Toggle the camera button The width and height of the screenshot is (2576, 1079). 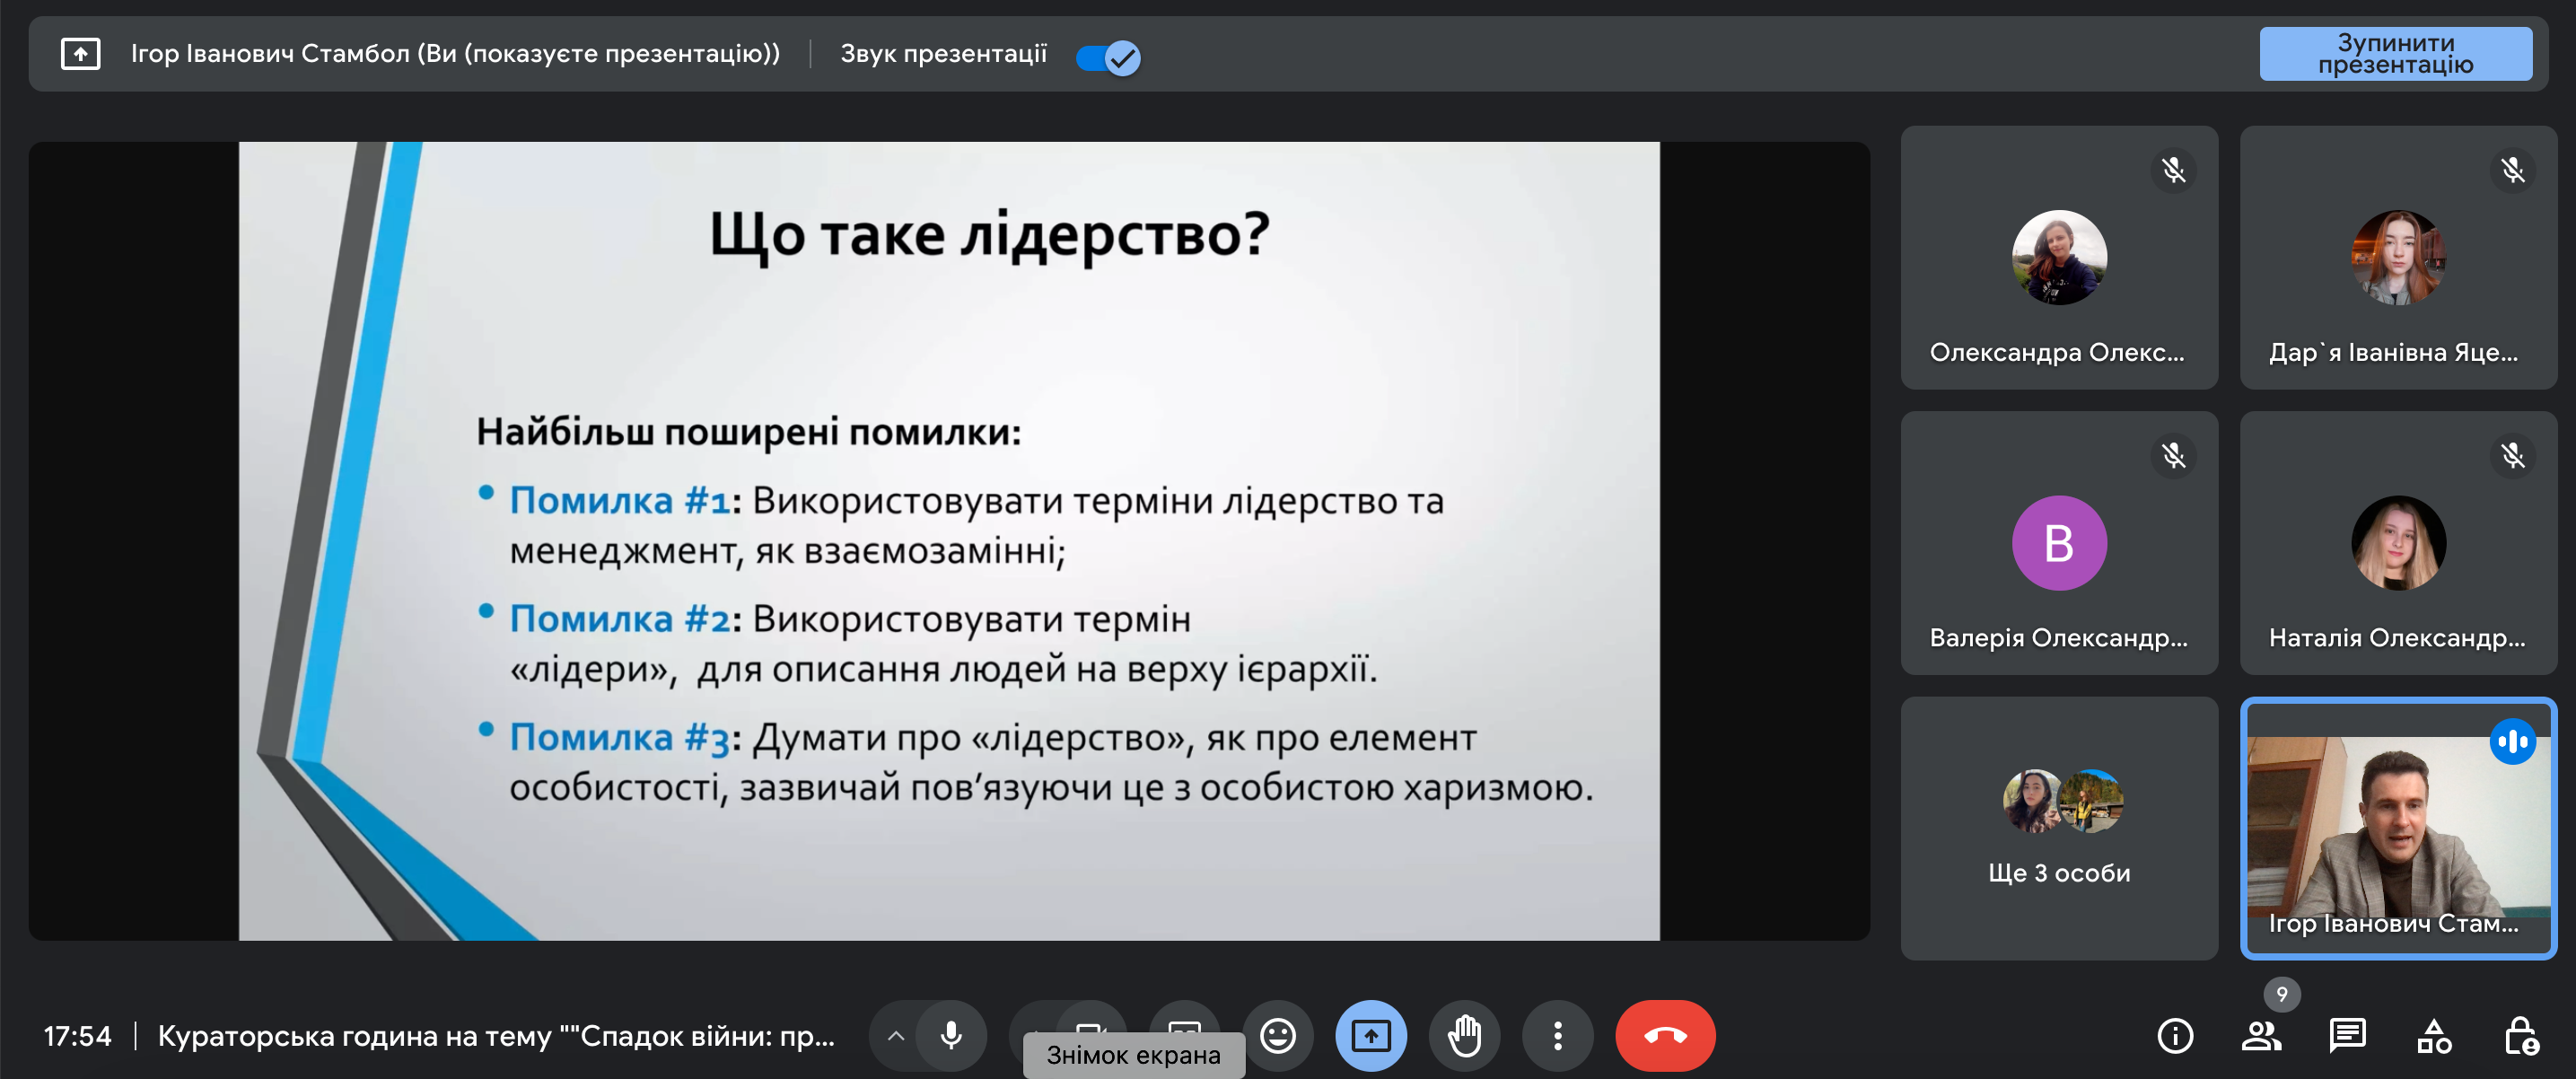coord(1090,1020)
